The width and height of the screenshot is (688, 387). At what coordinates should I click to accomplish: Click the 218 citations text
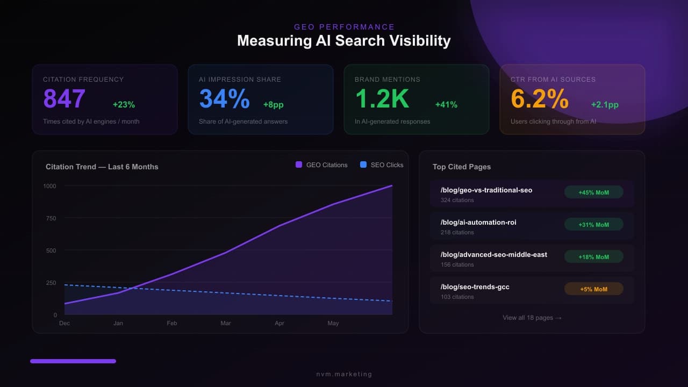point(457,232)
